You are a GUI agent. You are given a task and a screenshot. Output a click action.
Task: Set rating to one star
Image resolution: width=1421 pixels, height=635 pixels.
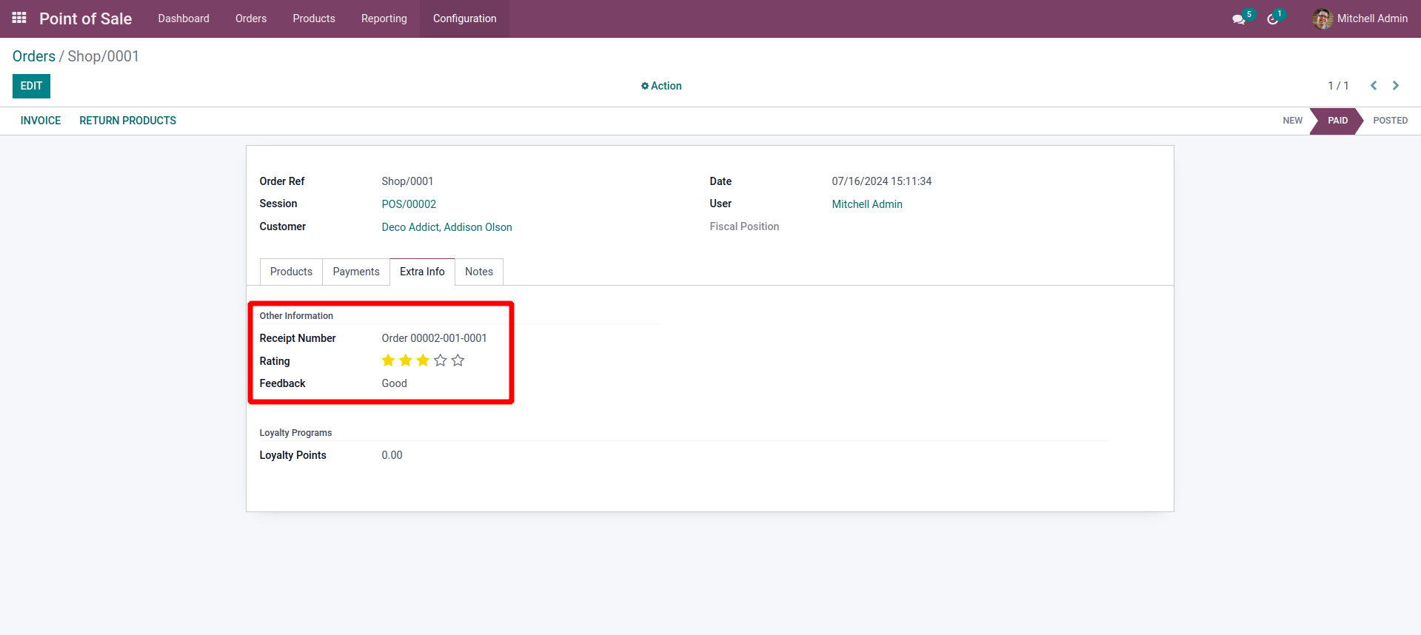tap(388, 360)
